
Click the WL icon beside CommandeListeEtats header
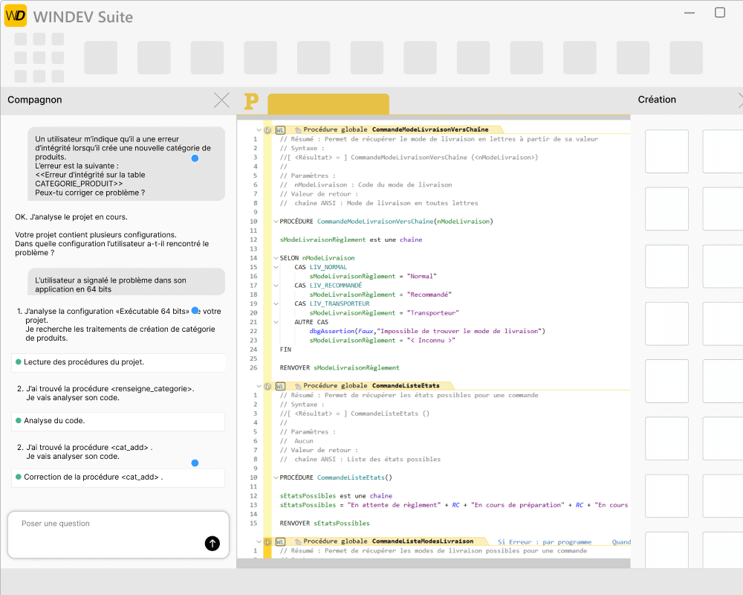tap(280, 387)
